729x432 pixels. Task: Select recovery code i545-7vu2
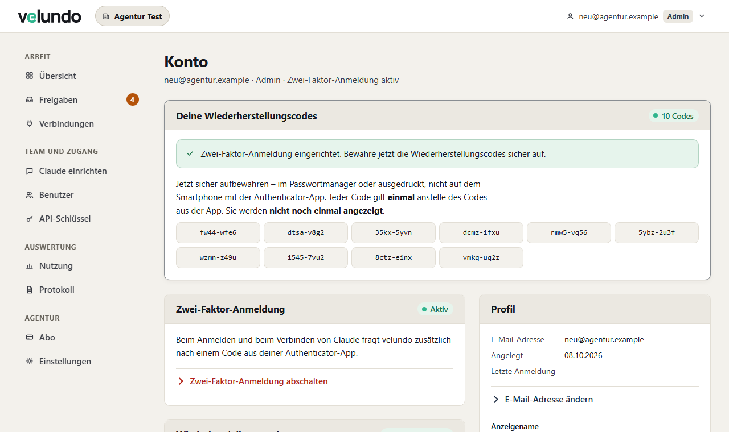[306, 257]
